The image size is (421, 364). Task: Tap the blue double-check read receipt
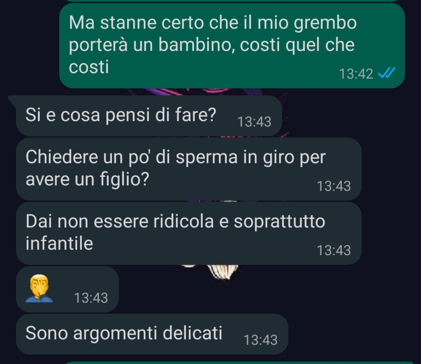click(x=387, y=73)
